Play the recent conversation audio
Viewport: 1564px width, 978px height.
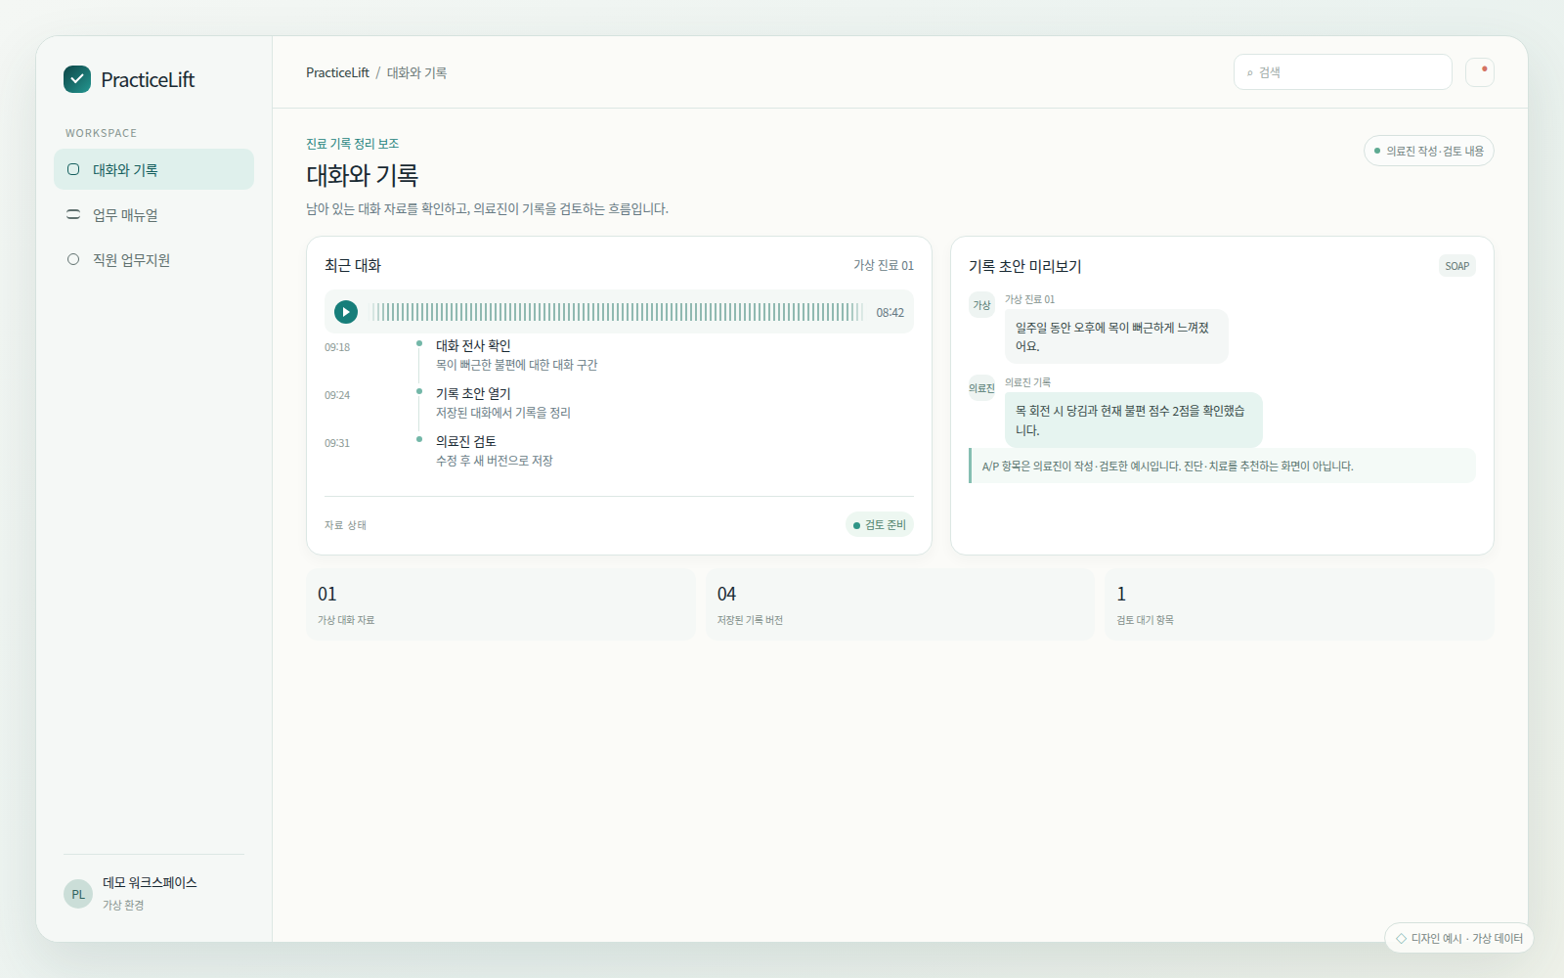point(346,312)
